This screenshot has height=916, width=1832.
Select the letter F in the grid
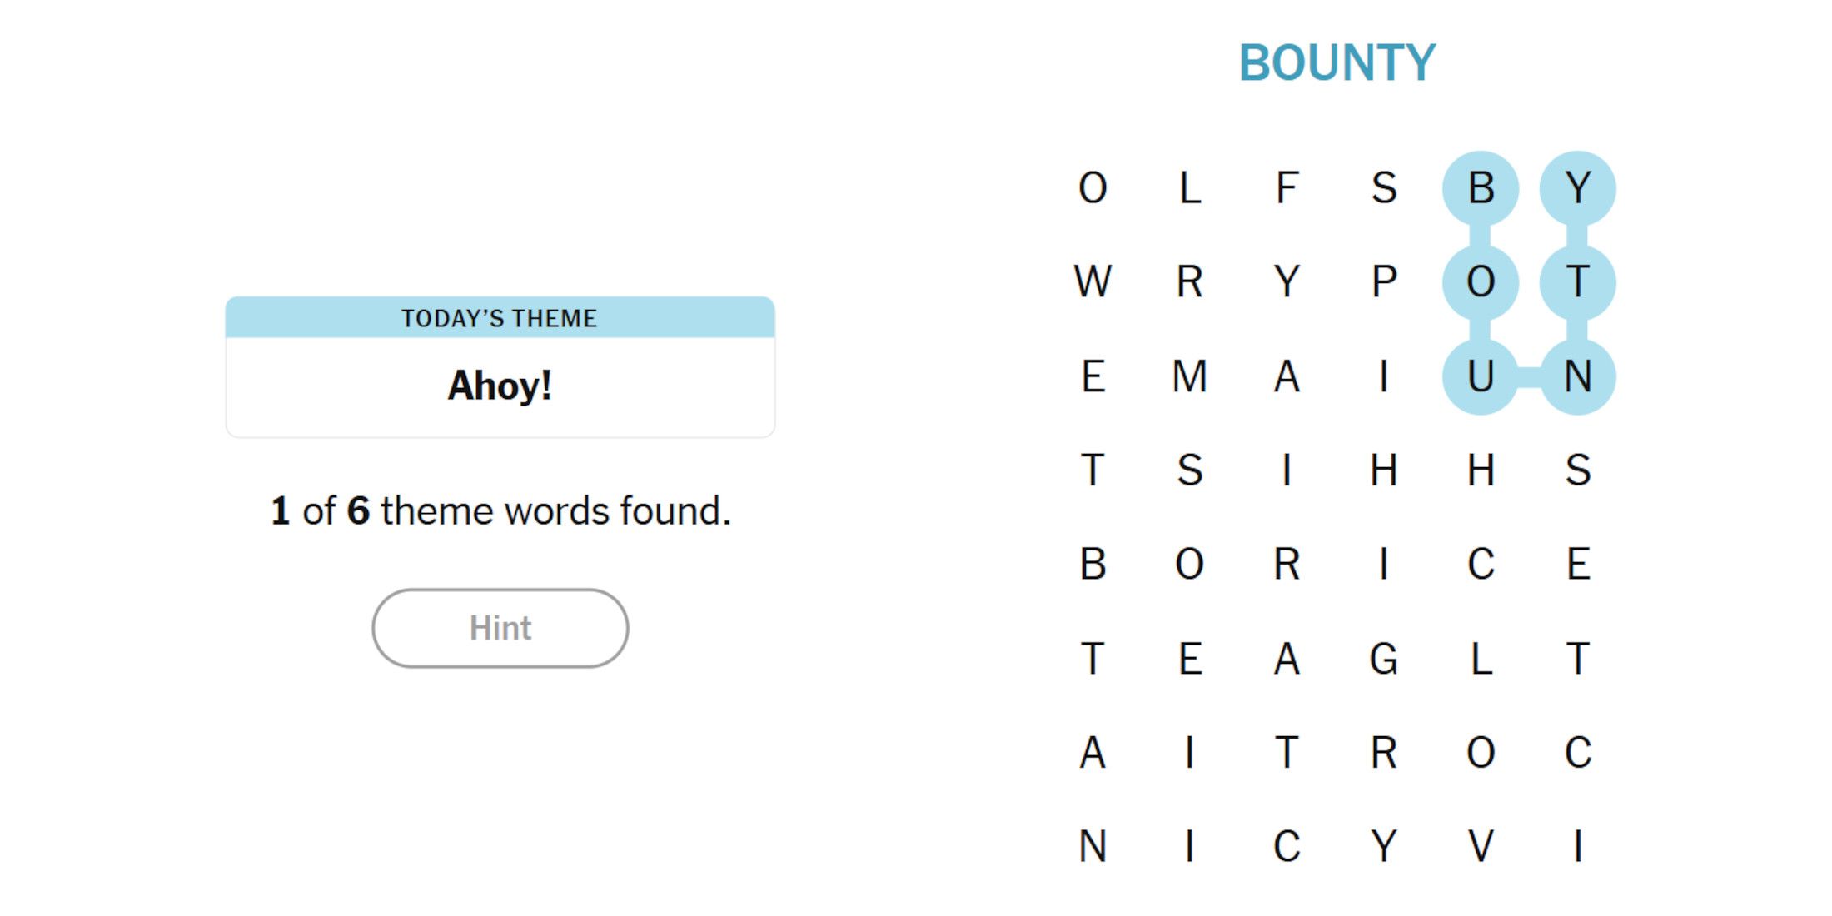pyautogui.click(x=1287, y=188)
